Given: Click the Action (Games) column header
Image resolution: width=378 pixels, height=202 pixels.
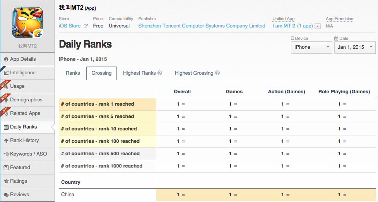Looking at the screenshot, I should click(286, 92).
